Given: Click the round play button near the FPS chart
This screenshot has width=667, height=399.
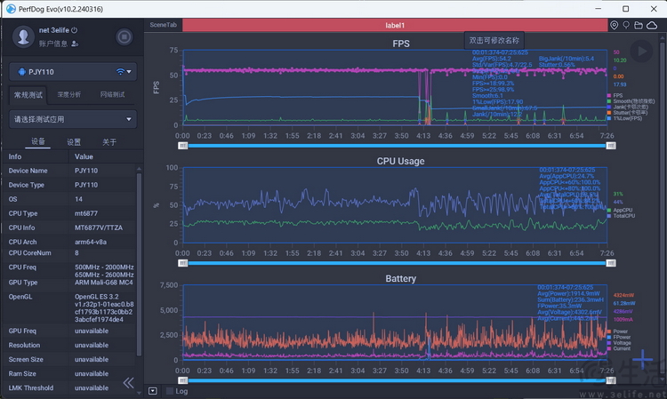Looking at the screenshot, I should tap(641, 52).
